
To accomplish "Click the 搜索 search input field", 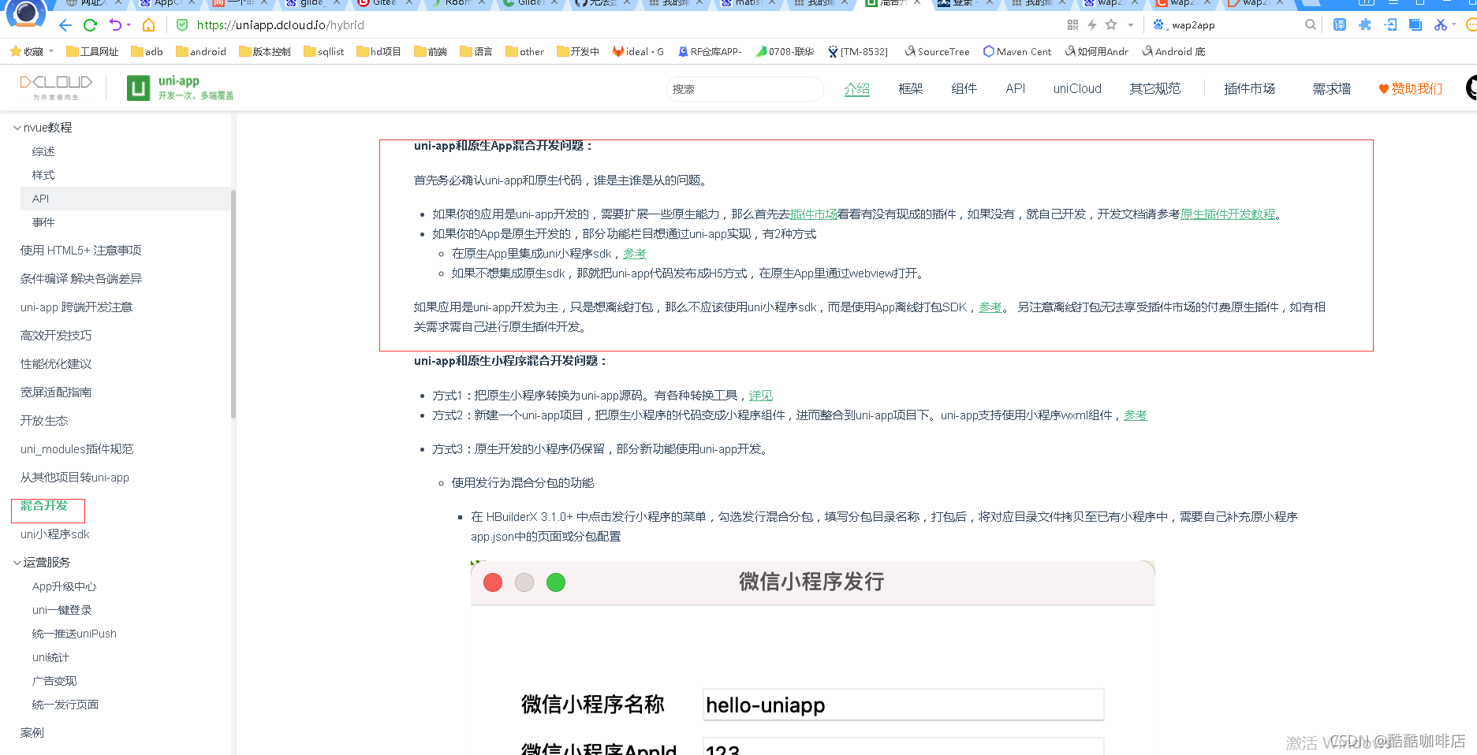I will click(x=744, y=89).
